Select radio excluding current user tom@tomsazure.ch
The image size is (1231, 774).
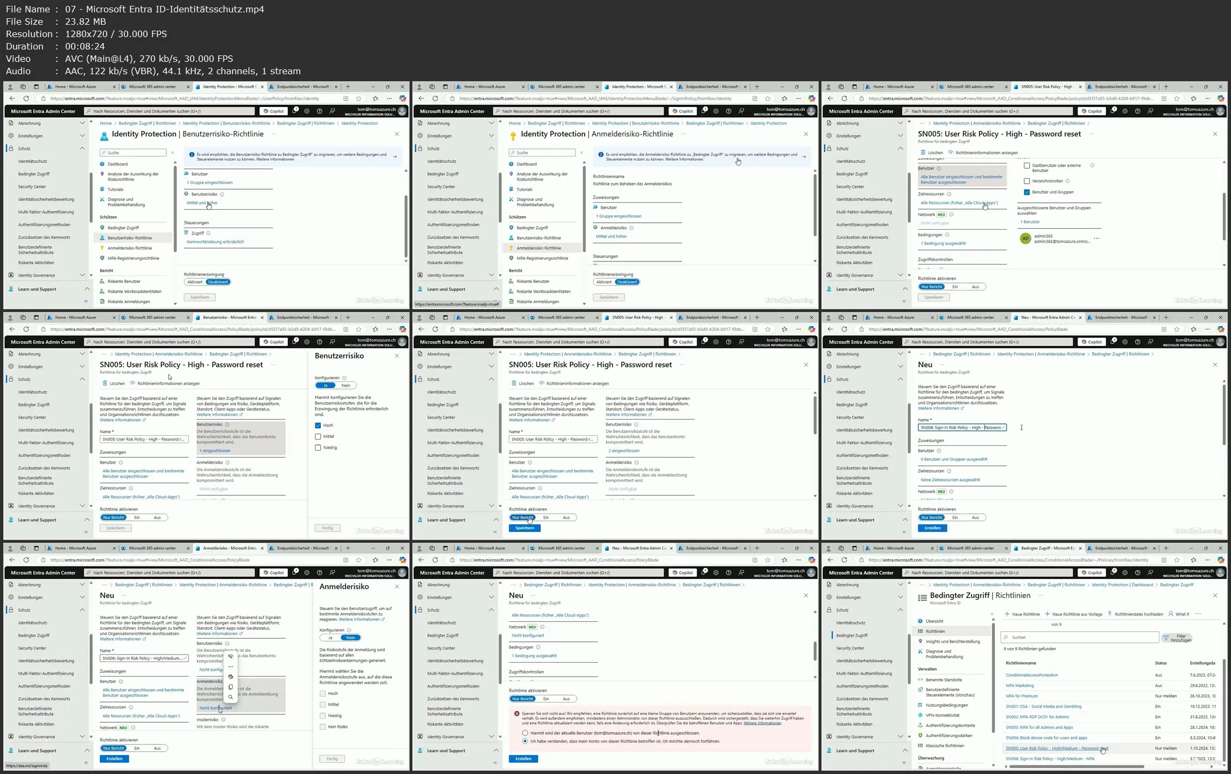click(525, 733)
